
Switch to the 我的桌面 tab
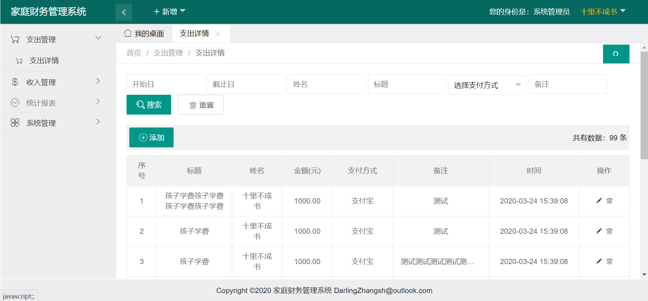(144, 33)
